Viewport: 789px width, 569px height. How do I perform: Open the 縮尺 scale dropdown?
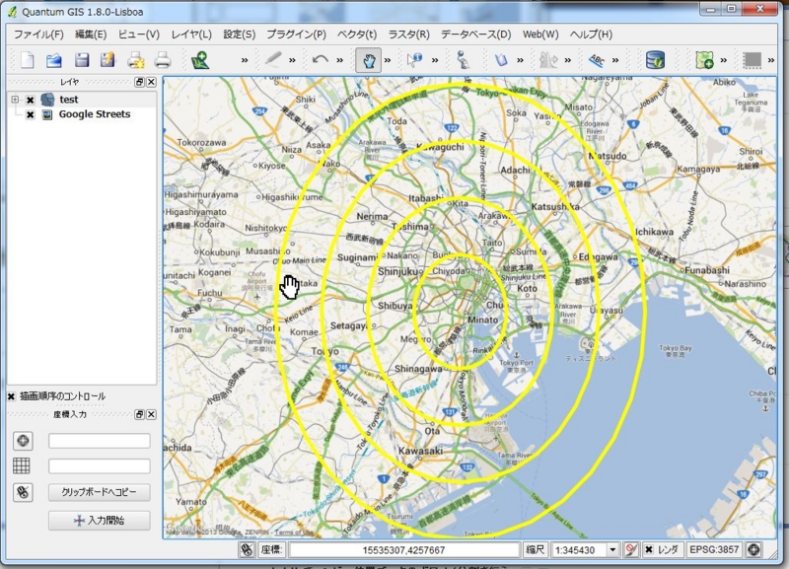[612, 550]
